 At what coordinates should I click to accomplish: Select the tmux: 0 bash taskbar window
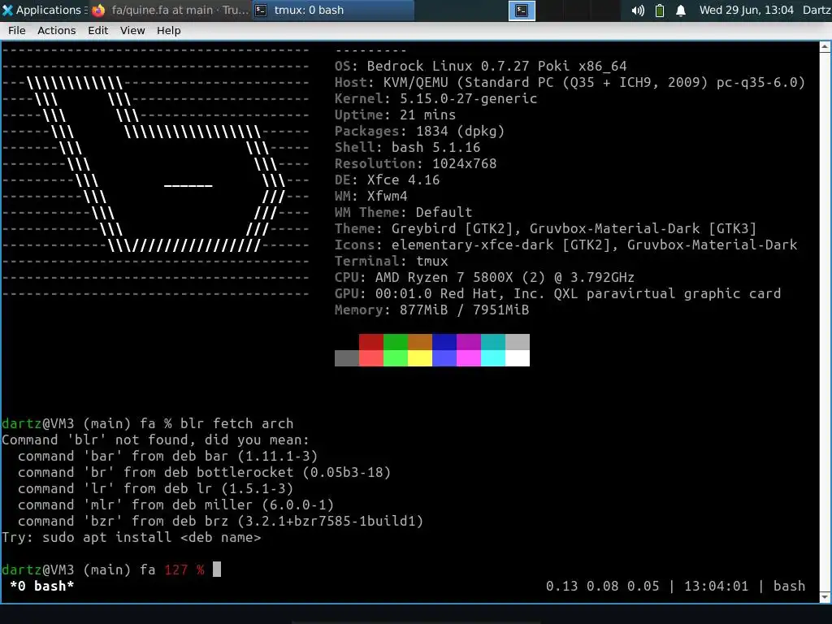(x=332, y=10)
